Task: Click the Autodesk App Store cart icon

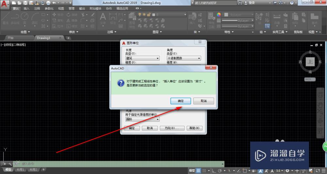Action: tap(275, 3)
